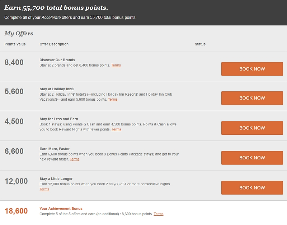Click BOOK NOW for Discover Our Brands offer
This screenshot has width=287, height=225.
252,69
